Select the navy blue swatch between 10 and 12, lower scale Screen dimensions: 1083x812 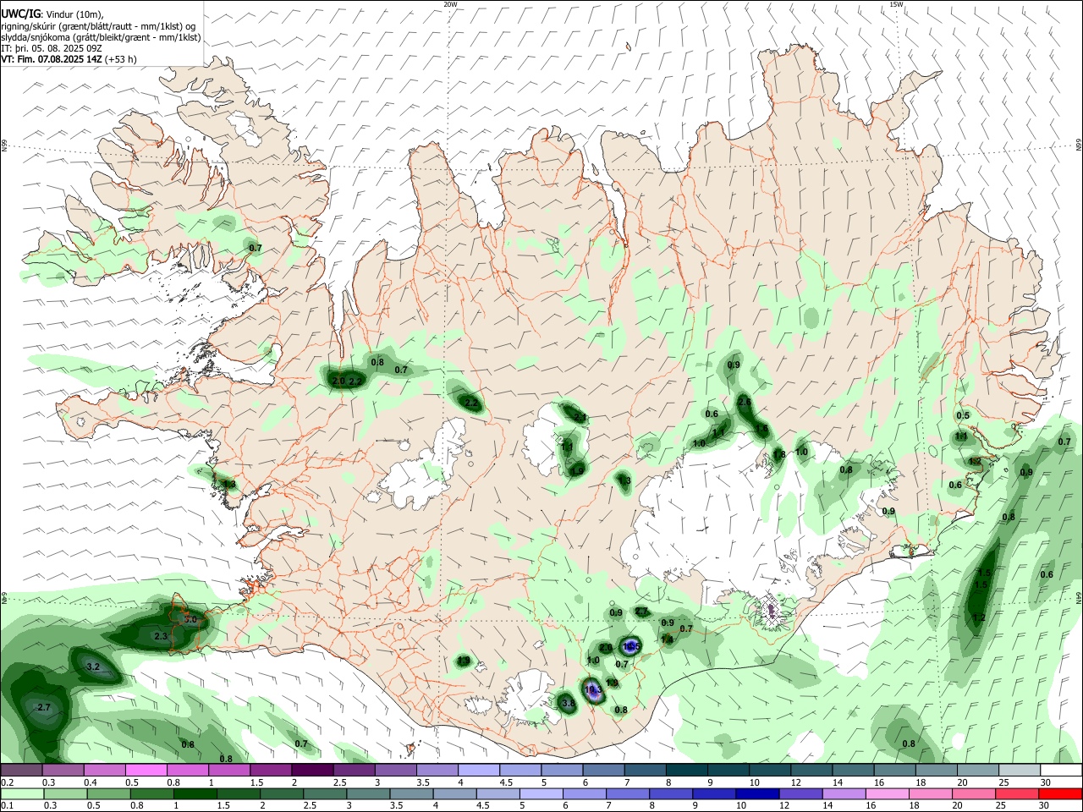pos(757,794)
